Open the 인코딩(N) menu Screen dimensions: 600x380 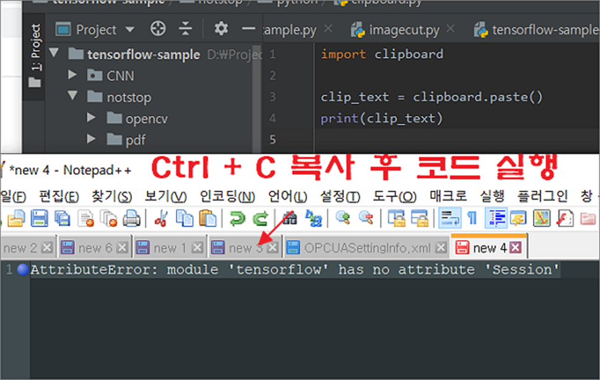tap(227, 196)
